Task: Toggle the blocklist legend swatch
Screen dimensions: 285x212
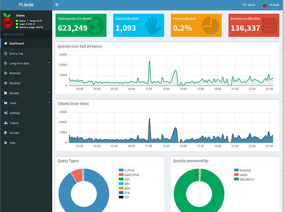Action: 236,170
